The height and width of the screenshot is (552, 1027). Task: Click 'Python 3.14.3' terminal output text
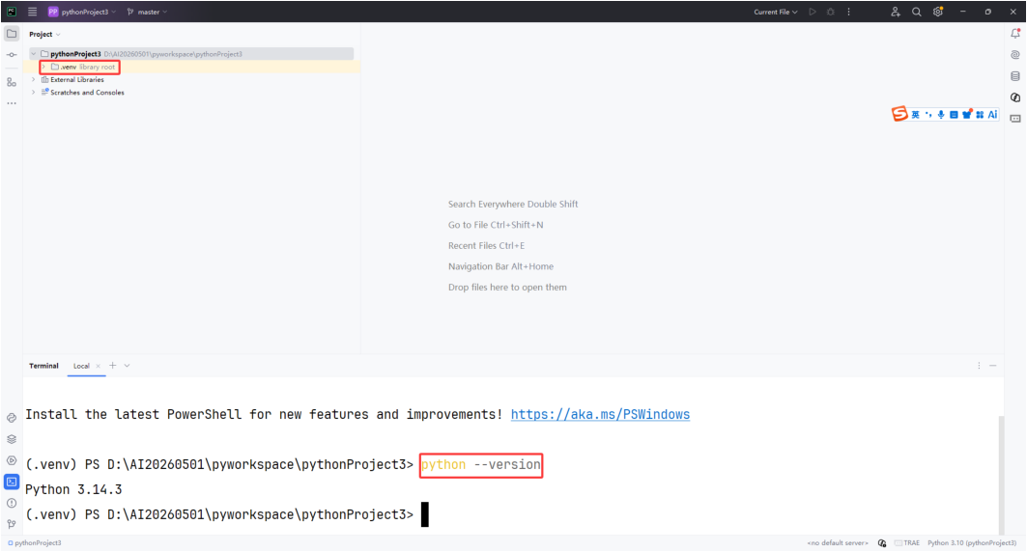point(73,489)
